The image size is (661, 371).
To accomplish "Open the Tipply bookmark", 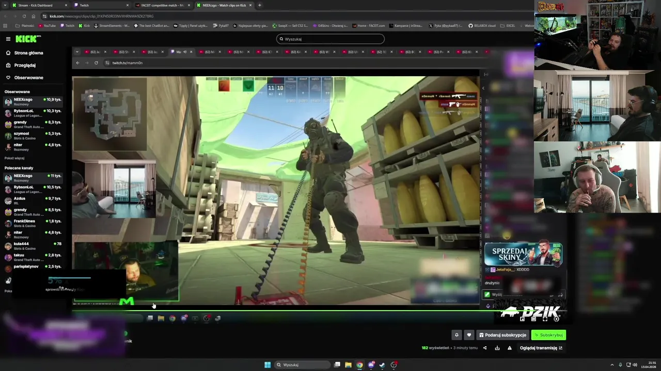I will pos(191,25).
